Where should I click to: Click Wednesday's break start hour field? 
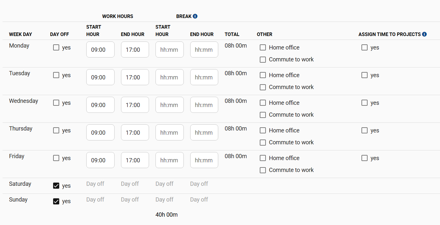(x=169, y=105)
